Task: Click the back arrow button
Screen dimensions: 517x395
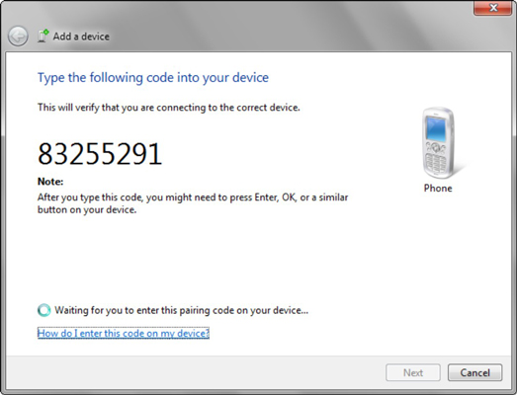Action: [18, 36]
